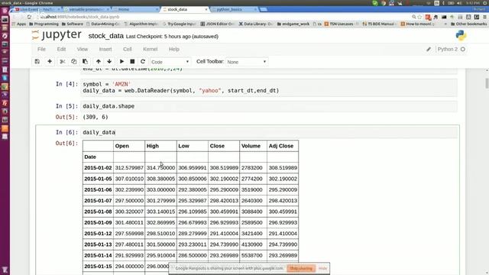Click the Low column header
This screenshot has width=489, height=275.
(183, 146)
